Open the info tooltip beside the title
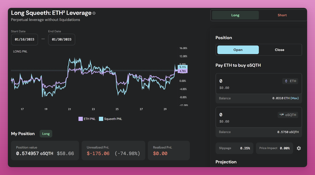315x175 pixels. (x=94, y=13)
